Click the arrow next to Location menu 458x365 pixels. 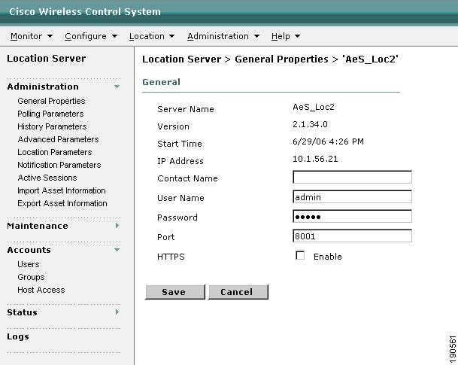click(172, 36)
